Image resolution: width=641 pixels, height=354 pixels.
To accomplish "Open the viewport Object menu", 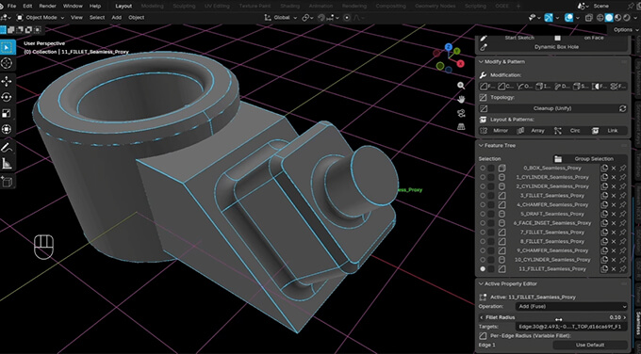I will [136, 18].
